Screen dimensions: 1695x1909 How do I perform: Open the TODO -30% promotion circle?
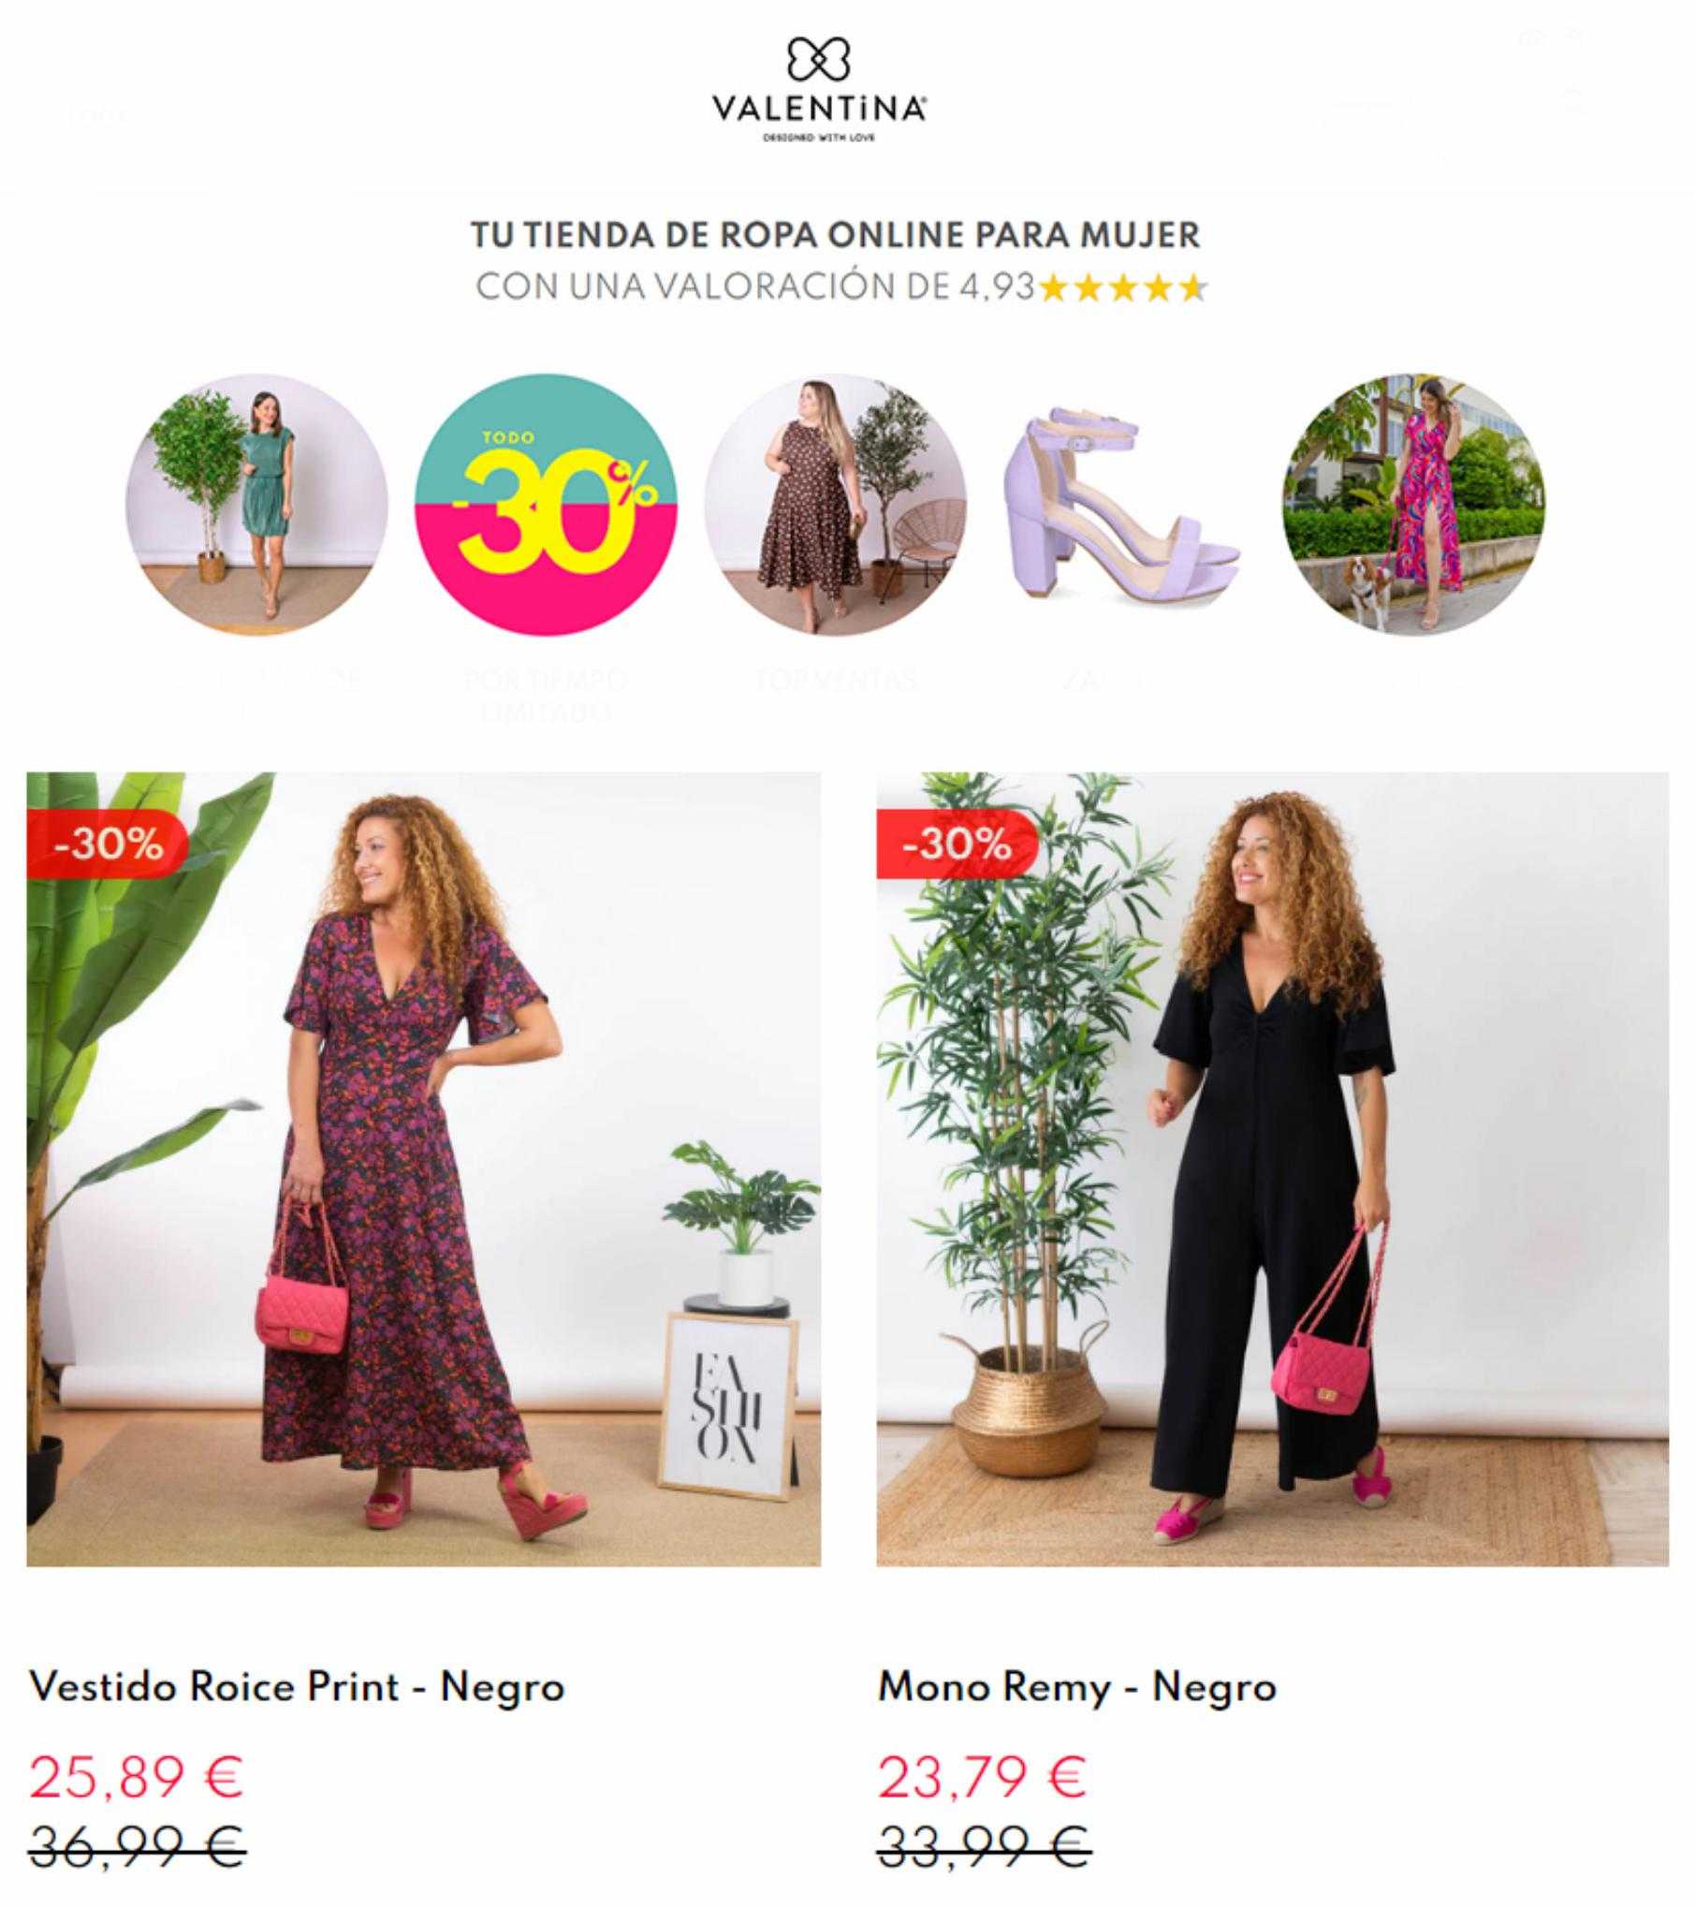point(546,505)
